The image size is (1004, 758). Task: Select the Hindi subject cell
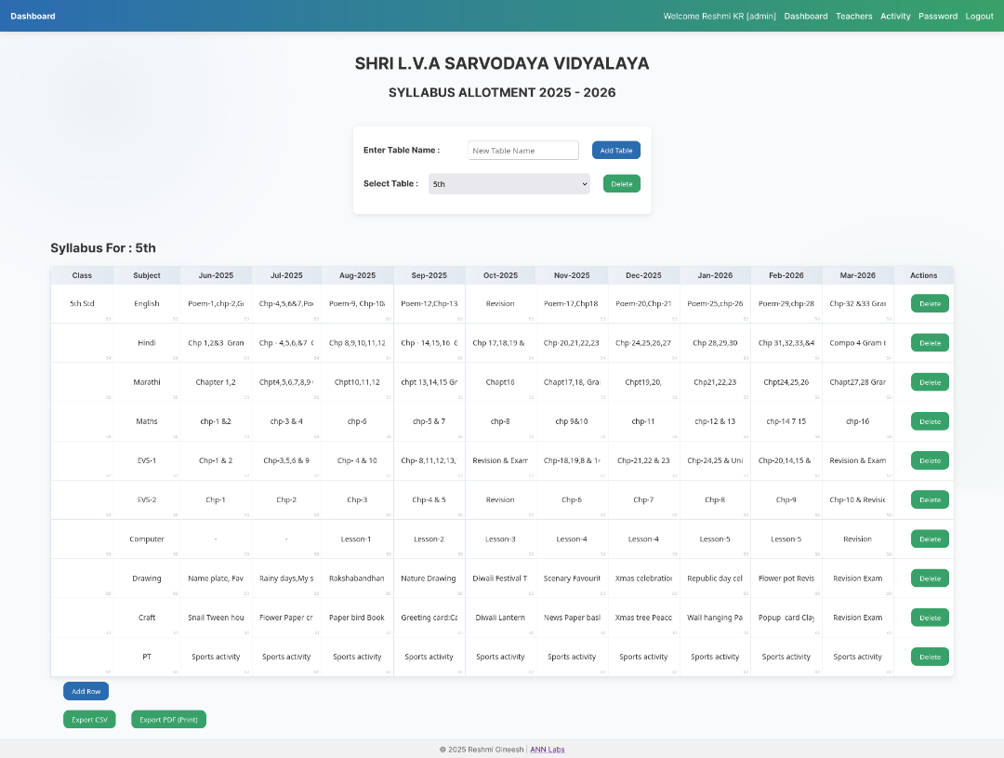click(147, 343)
